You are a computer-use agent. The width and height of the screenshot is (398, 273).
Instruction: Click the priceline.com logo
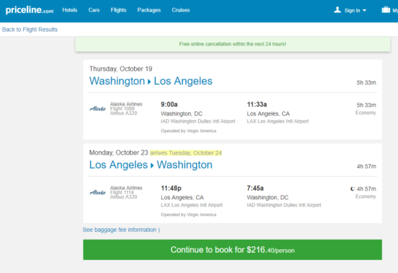click(x=30, y=10)
